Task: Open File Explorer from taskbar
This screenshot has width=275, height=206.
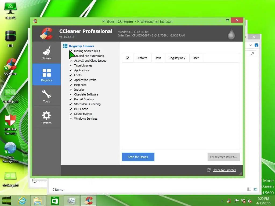Action: click(x=38, y=201)
